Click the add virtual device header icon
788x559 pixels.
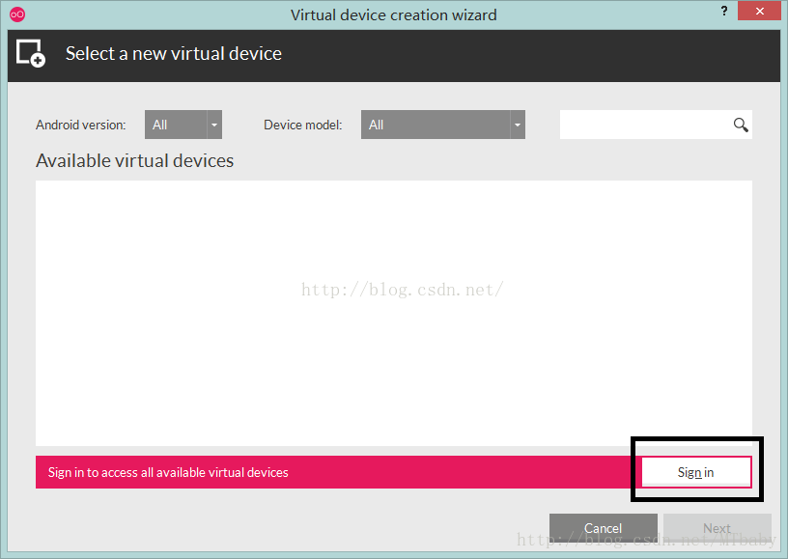[31, 53]
